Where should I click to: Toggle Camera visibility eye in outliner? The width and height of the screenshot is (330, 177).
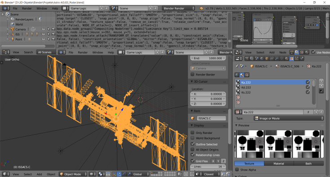44,29
